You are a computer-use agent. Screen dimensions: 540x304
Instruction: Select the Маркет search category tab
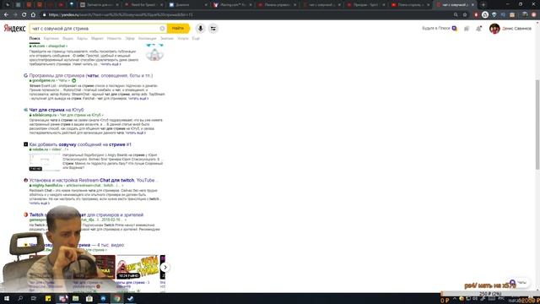tap(97, 39)
